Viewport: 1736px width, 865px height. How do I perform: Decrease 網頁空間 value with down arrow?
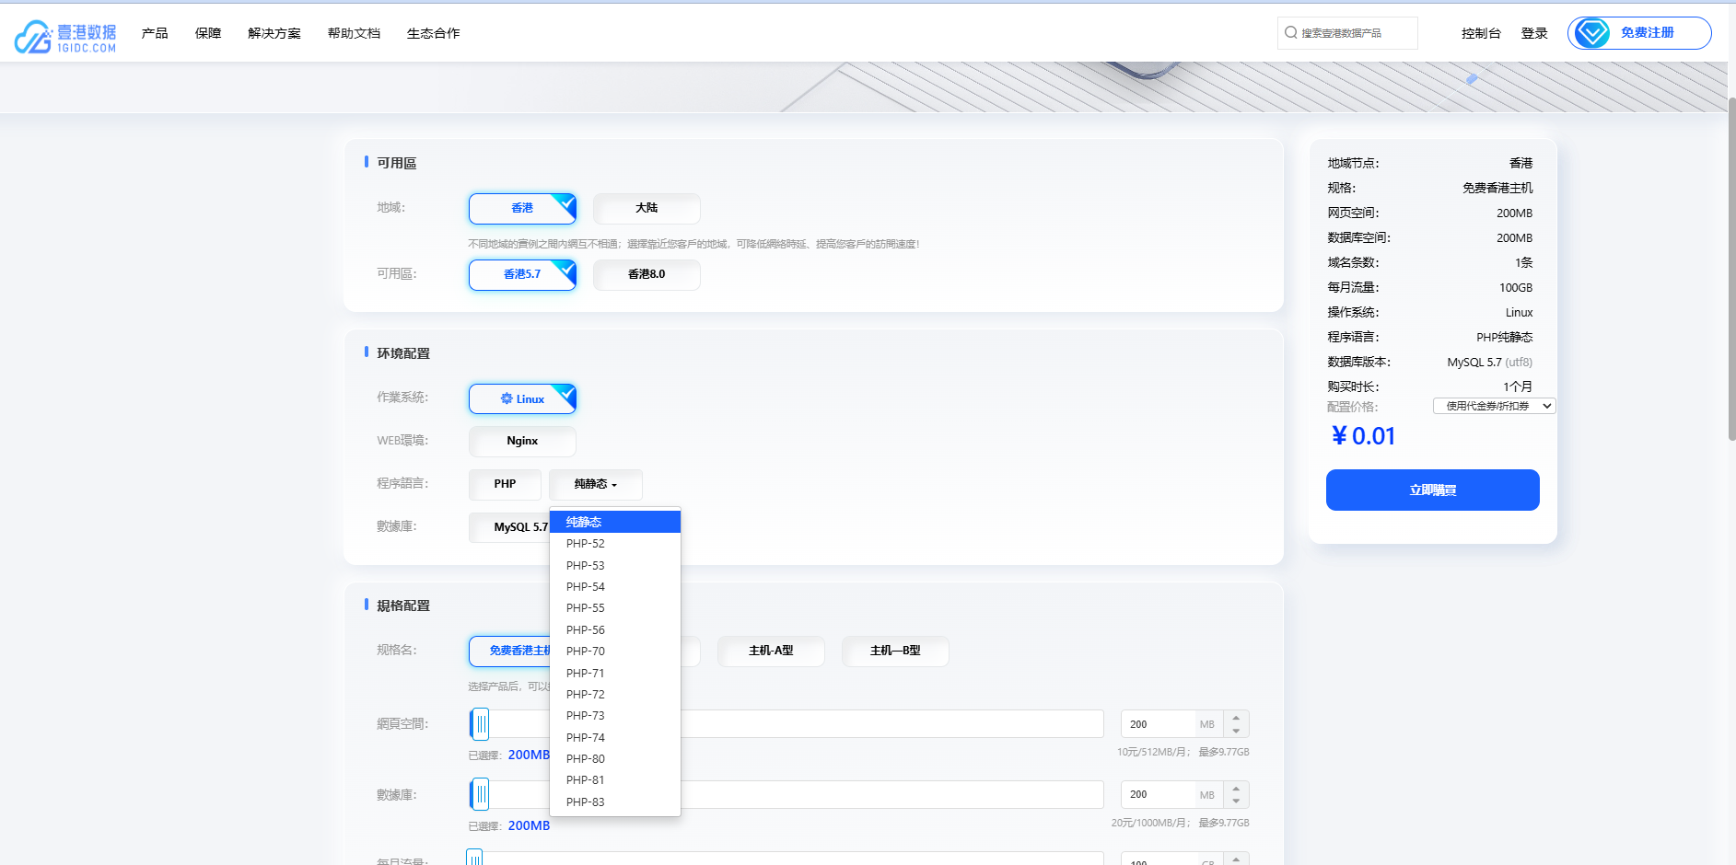point(1236,731)
